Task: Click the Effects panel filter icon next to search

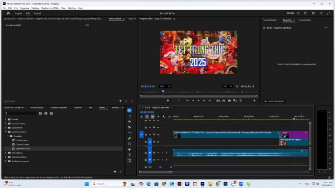Action: pyautogui.click(x=40, y=113)
